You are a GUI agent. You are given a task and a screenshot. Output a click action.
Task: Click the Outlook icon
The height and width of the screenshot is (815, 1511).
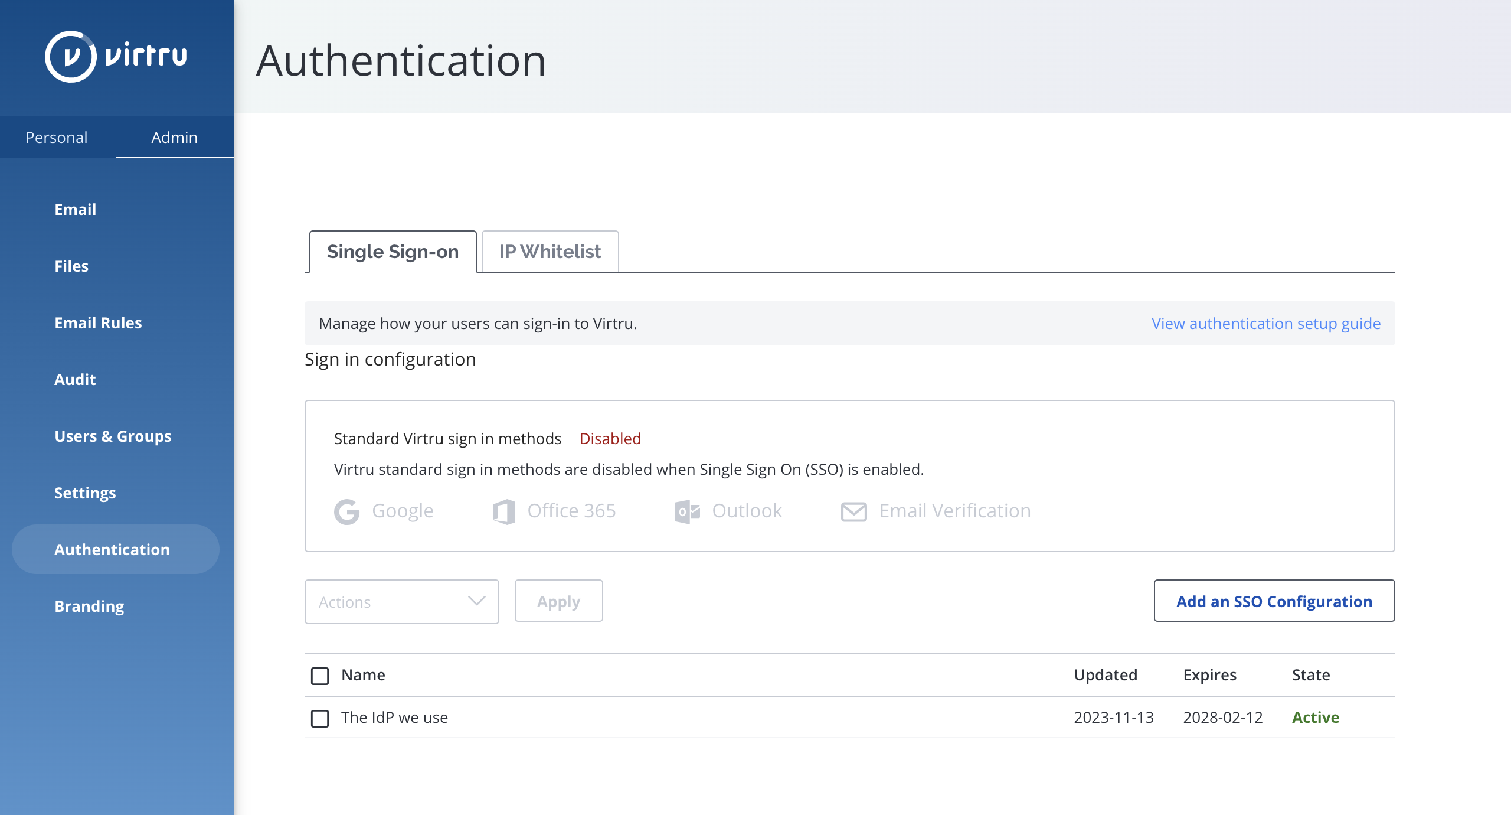(x=688, y=511)
